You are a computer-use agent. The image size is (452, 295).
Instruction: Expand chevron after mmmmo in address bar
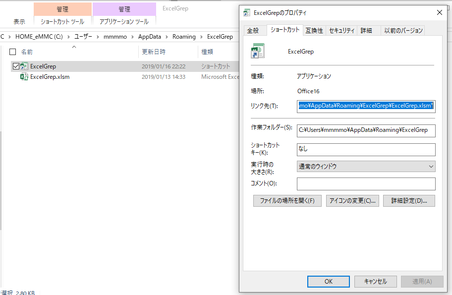point(132,37)
